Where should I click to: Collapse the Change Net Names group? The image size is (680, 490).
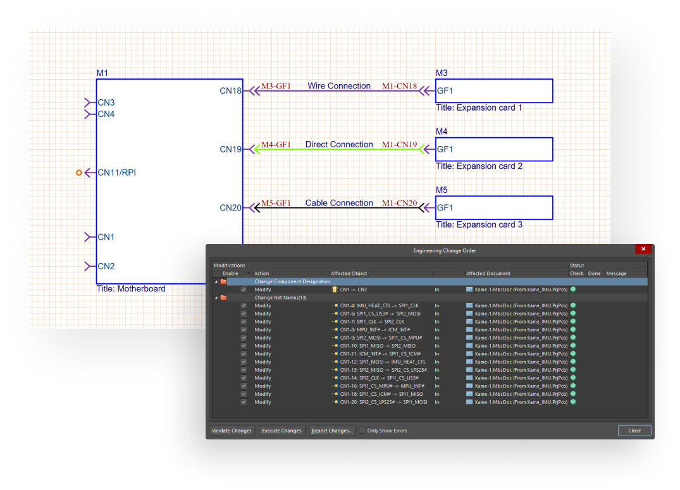[215, 298]
